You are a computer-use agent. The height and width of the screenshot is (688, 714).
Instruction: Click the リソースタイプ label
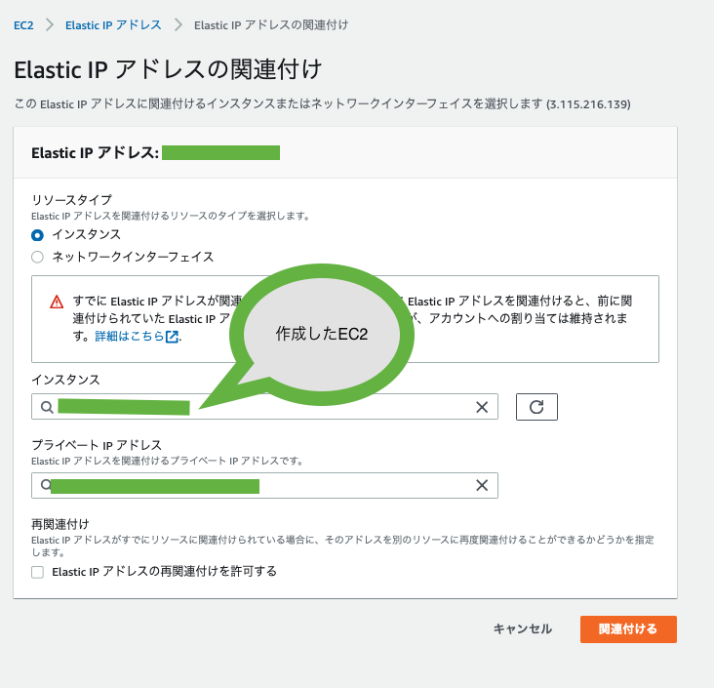[71, 200]
